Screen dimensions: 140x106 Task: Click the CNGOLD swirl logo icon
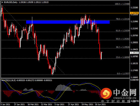click(106, 93)
